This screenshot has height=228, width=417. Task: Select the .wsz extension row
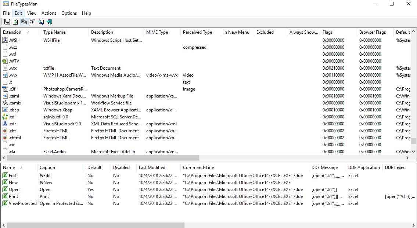click(206, 47)
